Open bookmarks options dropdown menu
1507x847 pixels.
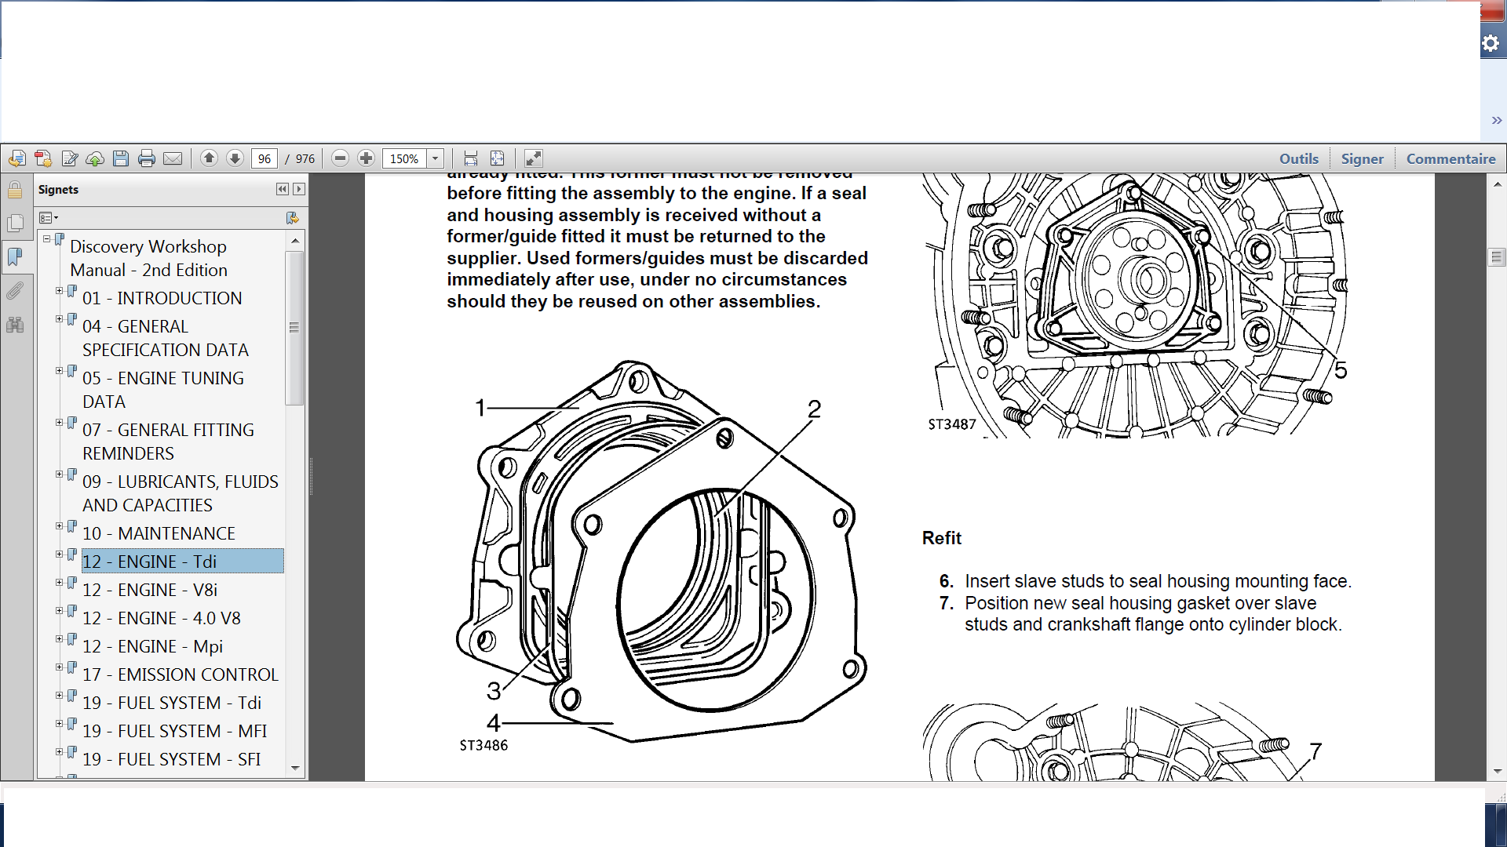[x=49, y=217]
